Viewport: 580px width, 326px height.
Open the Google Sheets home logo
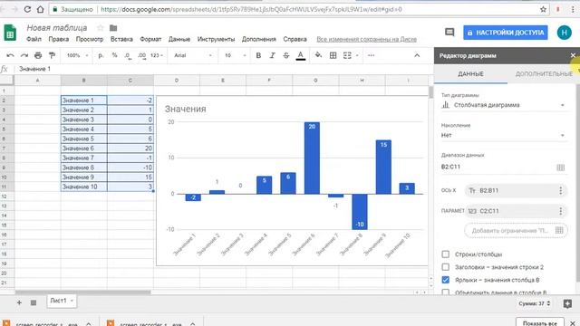[x=10, y=33]
